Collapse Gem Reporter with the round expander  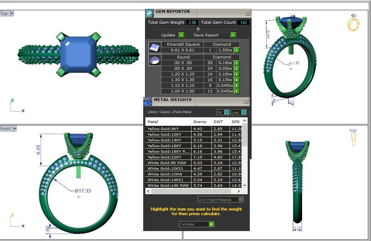pyautogui.click(x=198, y=29)
